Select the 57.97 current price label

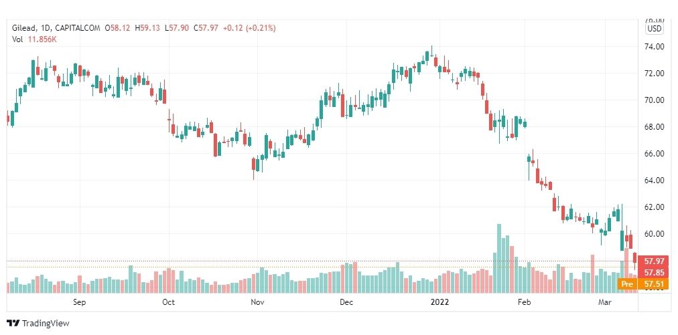coord(654,261)
